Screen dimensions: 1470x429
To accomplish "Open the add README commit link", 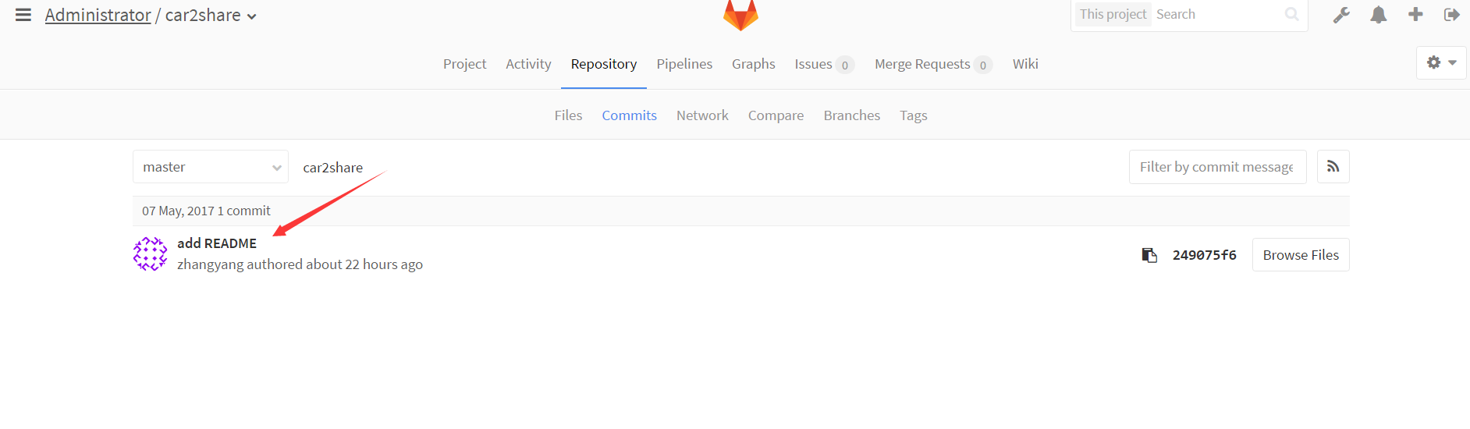I will (x=217, y=243).
